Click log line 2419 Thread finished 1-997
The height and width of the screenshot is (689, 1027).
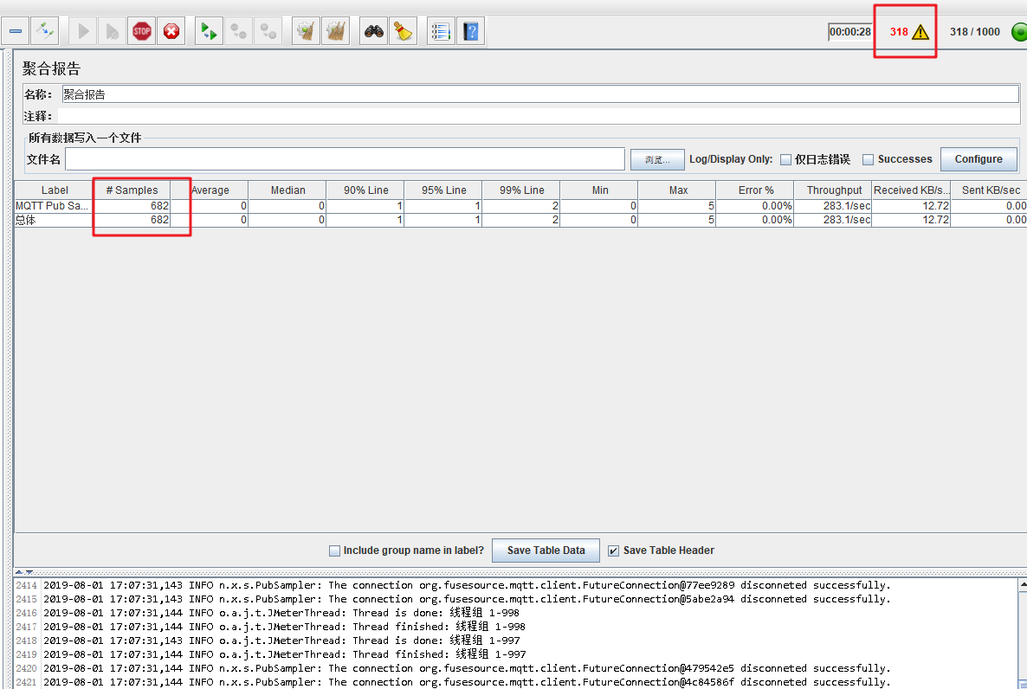tap(284, 654)
